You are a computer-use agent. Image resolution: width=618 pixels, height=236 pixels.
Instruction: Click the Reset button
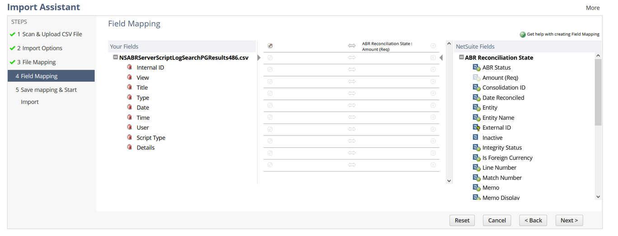tap(462, 220)
